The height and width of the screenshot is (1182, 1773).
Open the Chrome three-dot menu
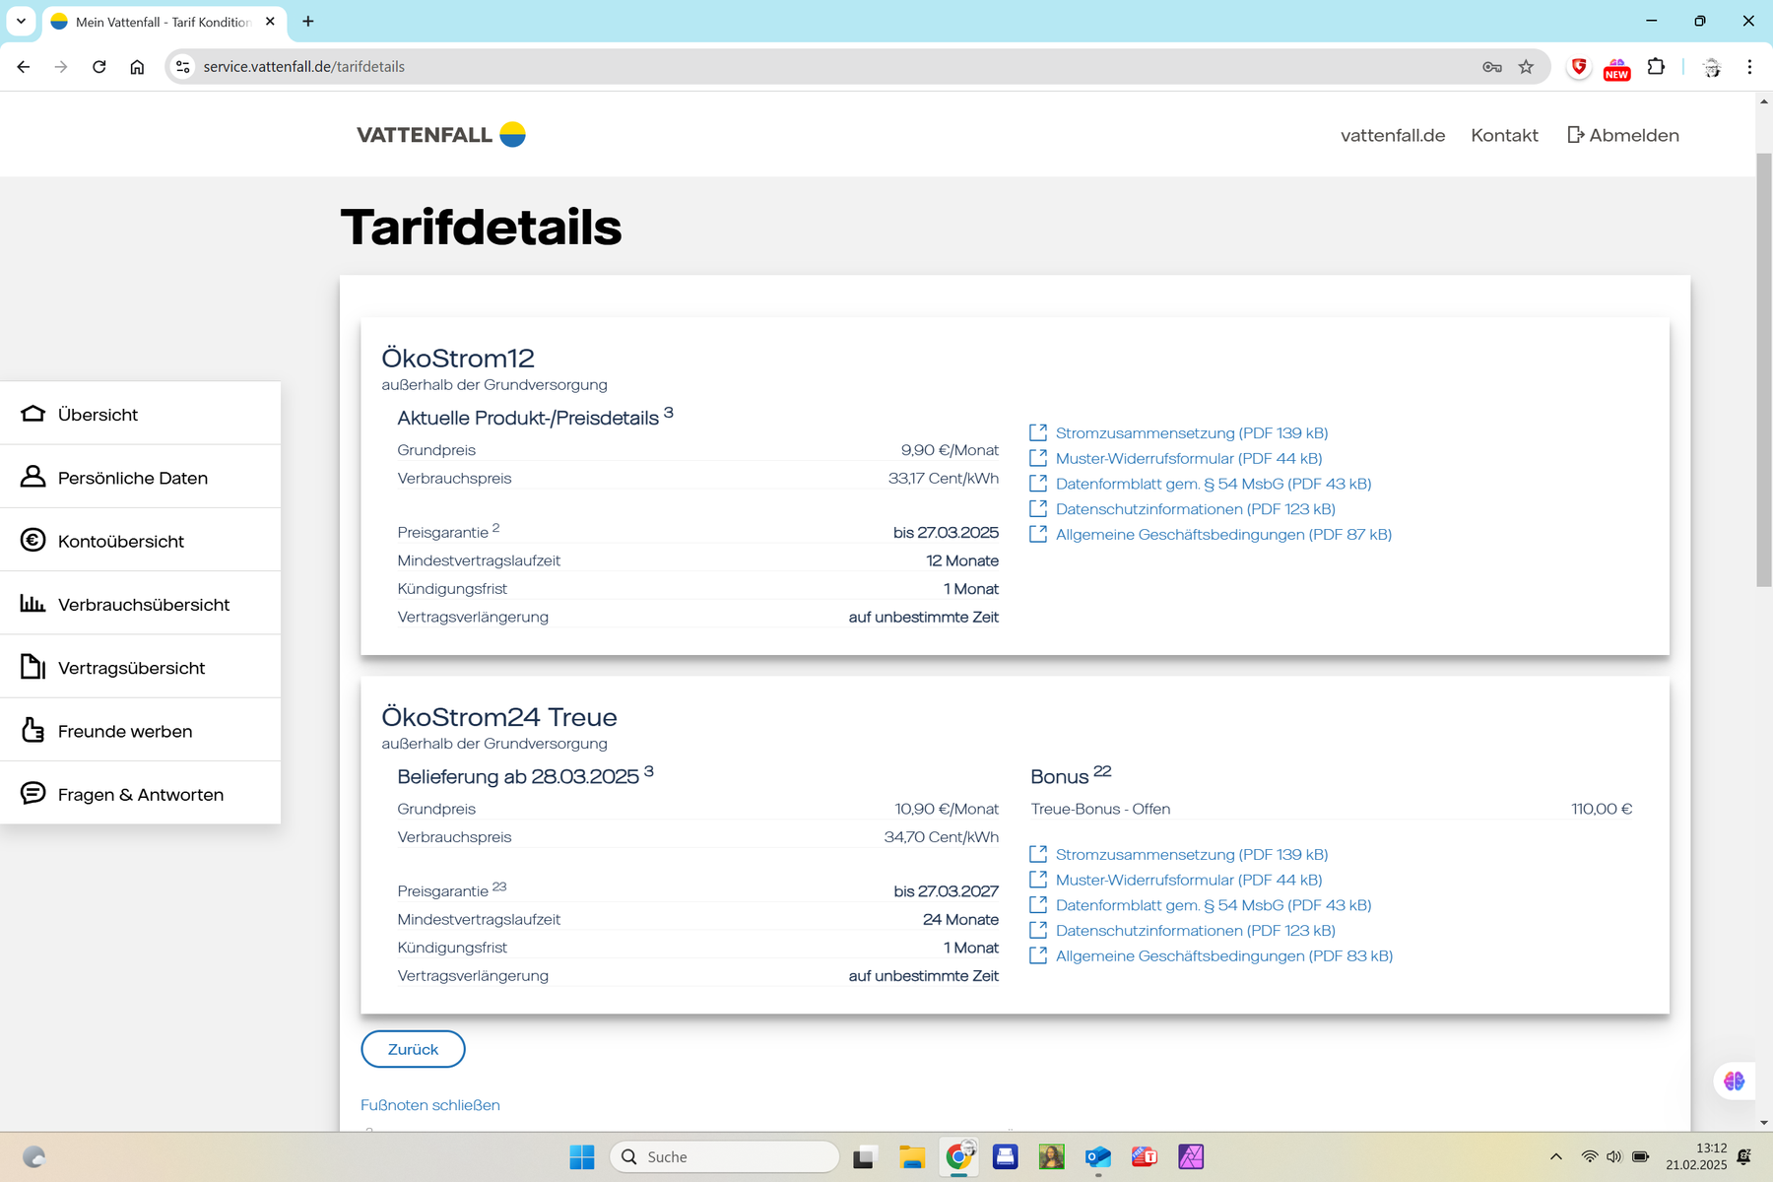click(1749, 67)
